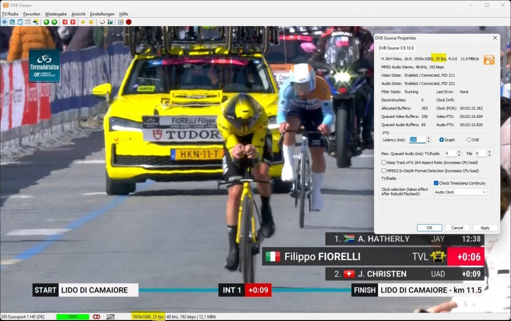Viewport: 511px width, 321px height.
Task: Click the green back arrow in the toolbar
Action: tap(46, 22)
